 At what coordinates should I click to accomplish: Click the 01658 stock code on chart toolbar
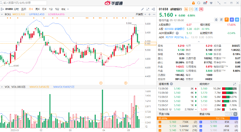point(9,9)
